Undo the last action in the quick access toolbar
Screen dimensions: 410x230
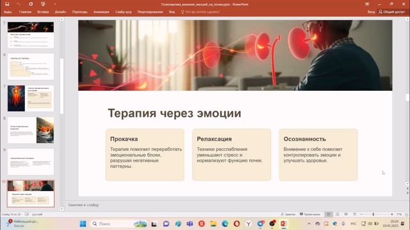19,4
